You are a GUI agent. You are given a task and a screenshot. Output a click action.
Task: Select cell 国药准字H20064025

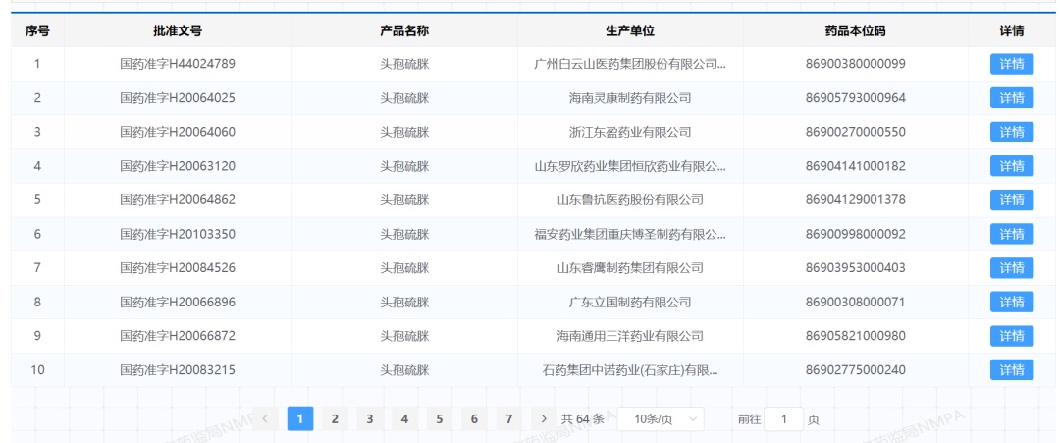178,98
